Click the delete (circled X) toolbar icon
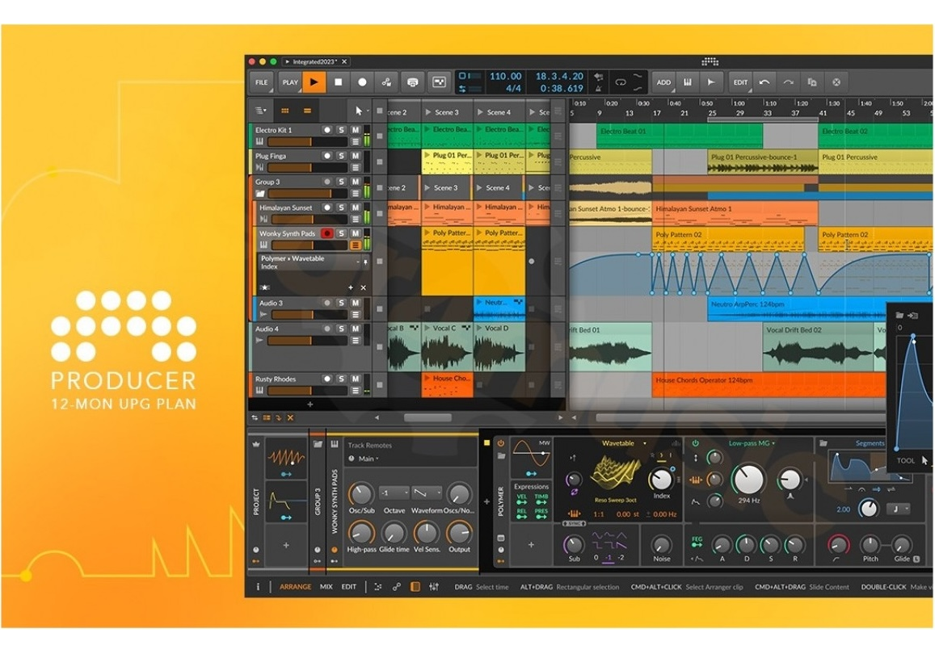 coord(836,82)
